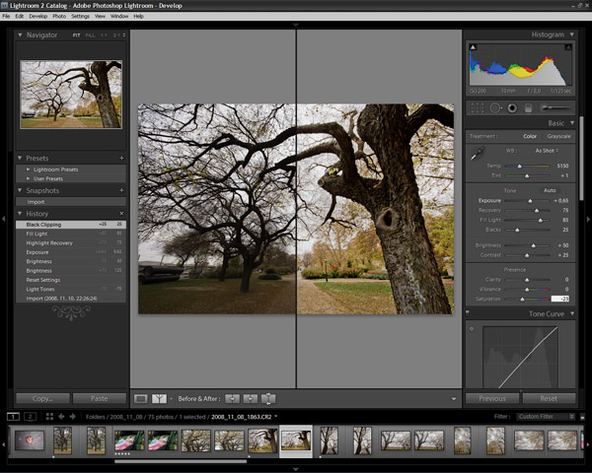Toggle highlight clipping indicator in histogram
Screen dimensions: 592x473
click(x=568, y=47)
